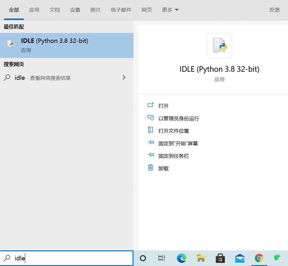Open Task View from the taskbar
This screenshot has width=288, height=266.
pyautogui.click(x=161, y=258)
